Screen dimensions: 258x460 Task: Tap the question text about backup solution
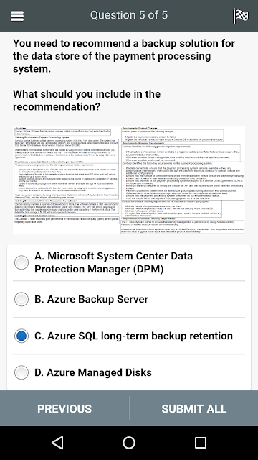pyautogui.click(x=124, y=56)
